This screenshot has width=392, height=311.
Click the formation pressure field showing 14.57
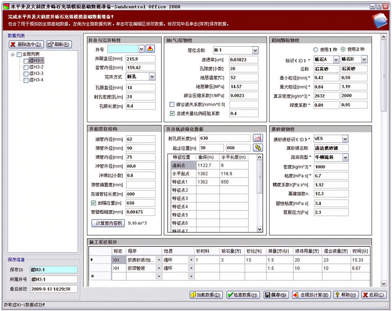[x=244, y=86]
